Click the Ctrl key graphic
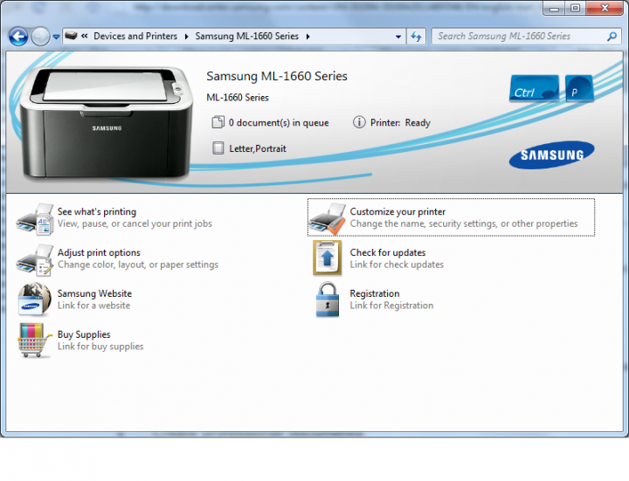Image resolution: width=629 pixels, height=481 pixels. [x=534, y=88]
